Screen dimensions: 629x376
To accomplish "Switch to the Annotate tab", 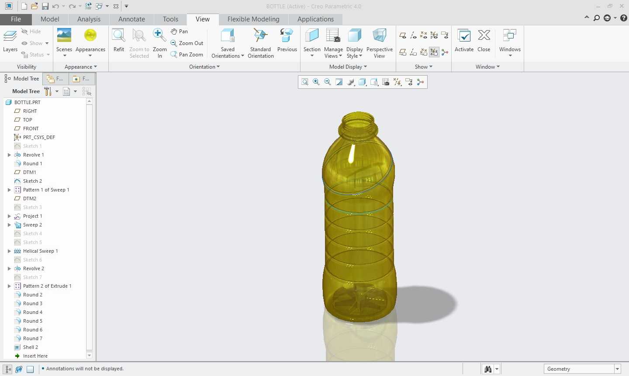I will coord(131,19).
